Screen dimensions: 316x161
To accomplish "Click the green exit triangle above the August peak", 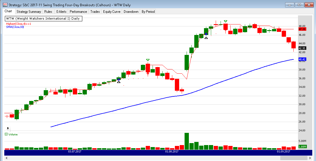I will [x=226, y=21].
